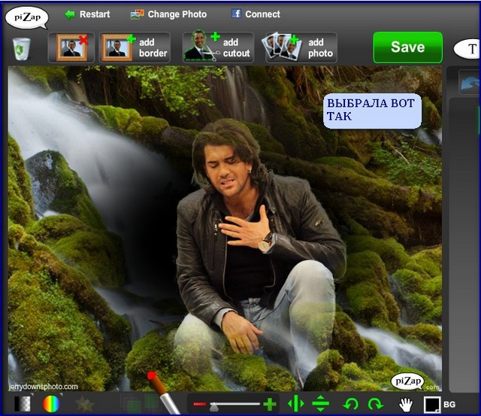Remove border with red X frame icon
Viewport: 481px width, 416px height.
pos(71,47)
